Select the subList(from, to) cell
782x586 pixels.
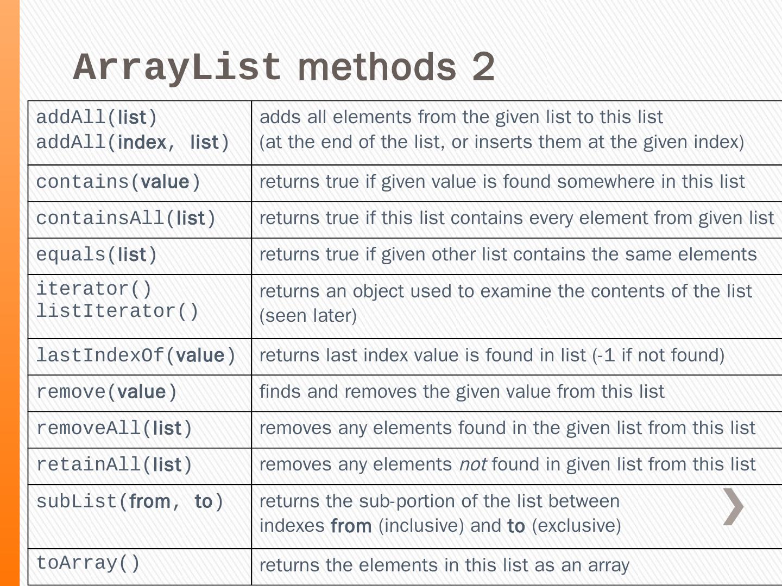130,502
